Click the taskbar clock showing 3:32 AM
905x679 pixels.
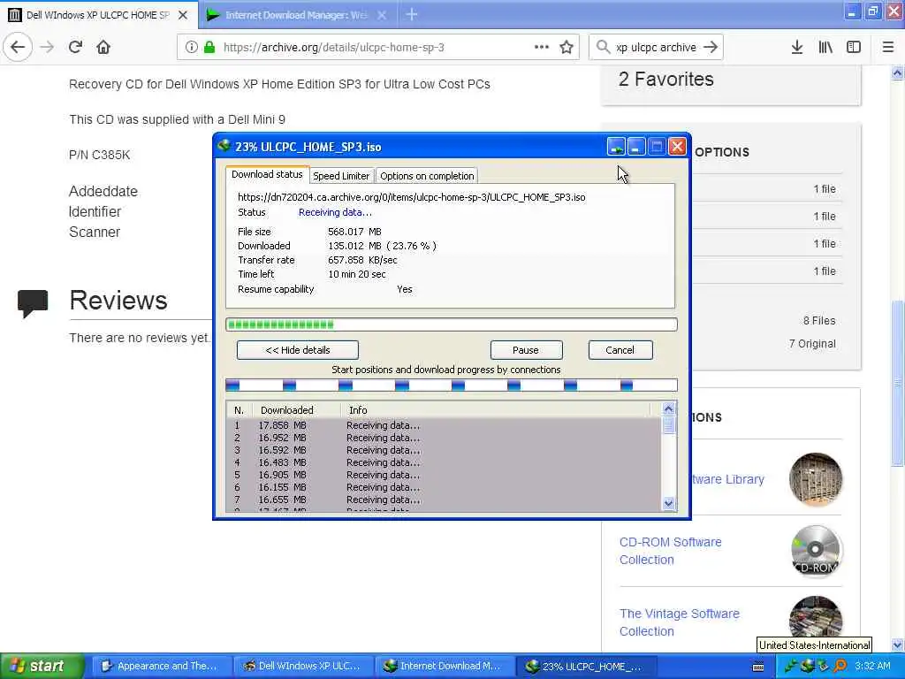pyautogui.click(x=872, y=667)
